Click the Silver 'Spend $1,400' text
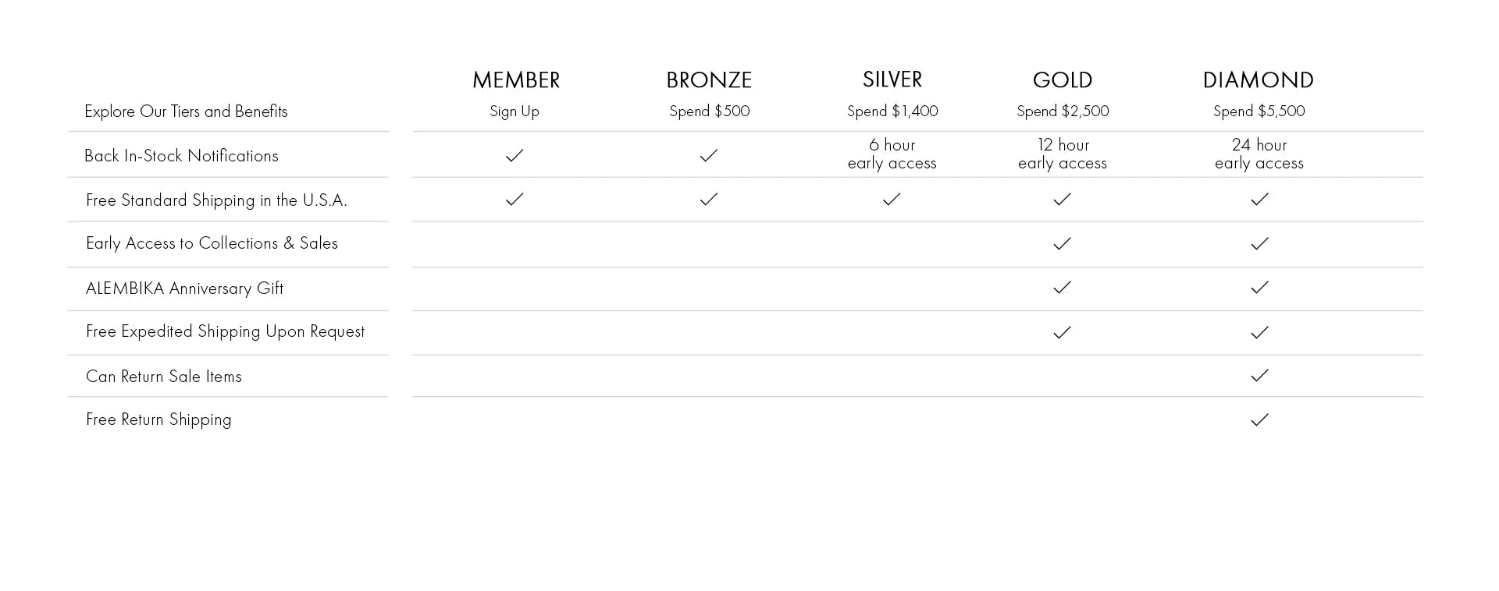 pyautogui.click(x=892, y=111)
